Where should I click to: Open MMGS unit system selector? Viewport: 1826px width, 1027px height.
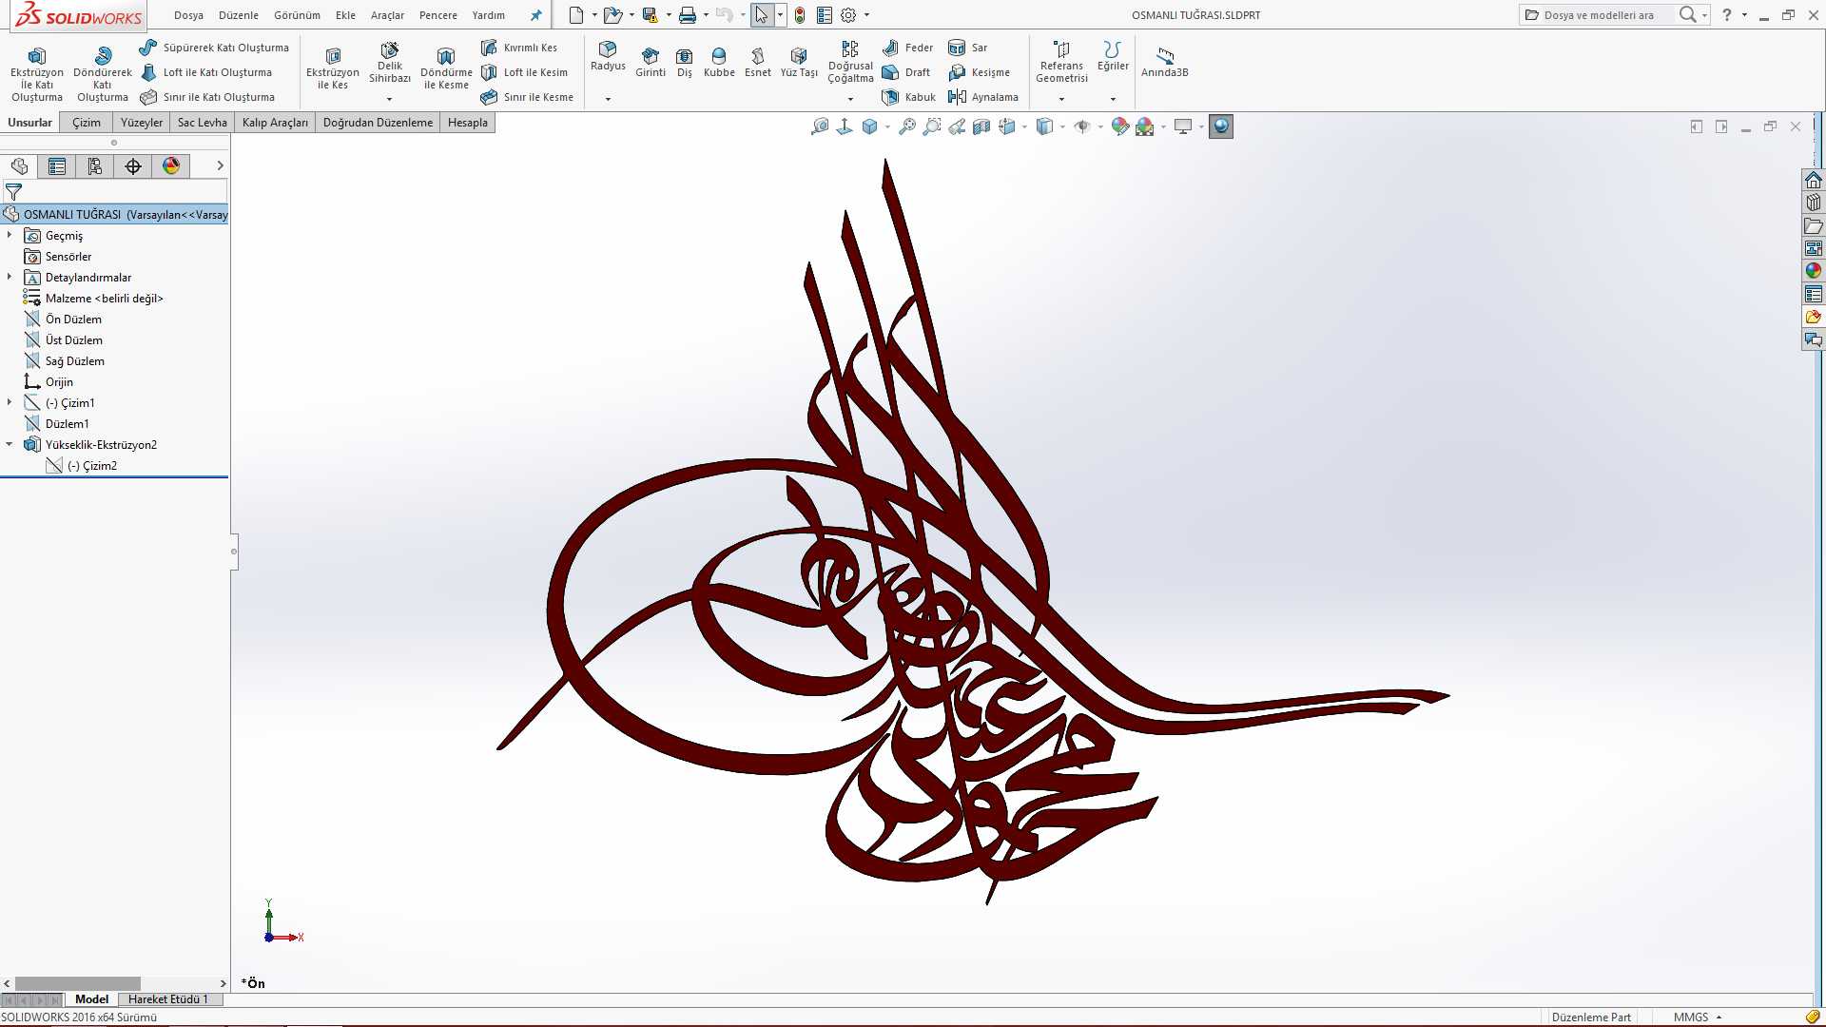1698,1017
